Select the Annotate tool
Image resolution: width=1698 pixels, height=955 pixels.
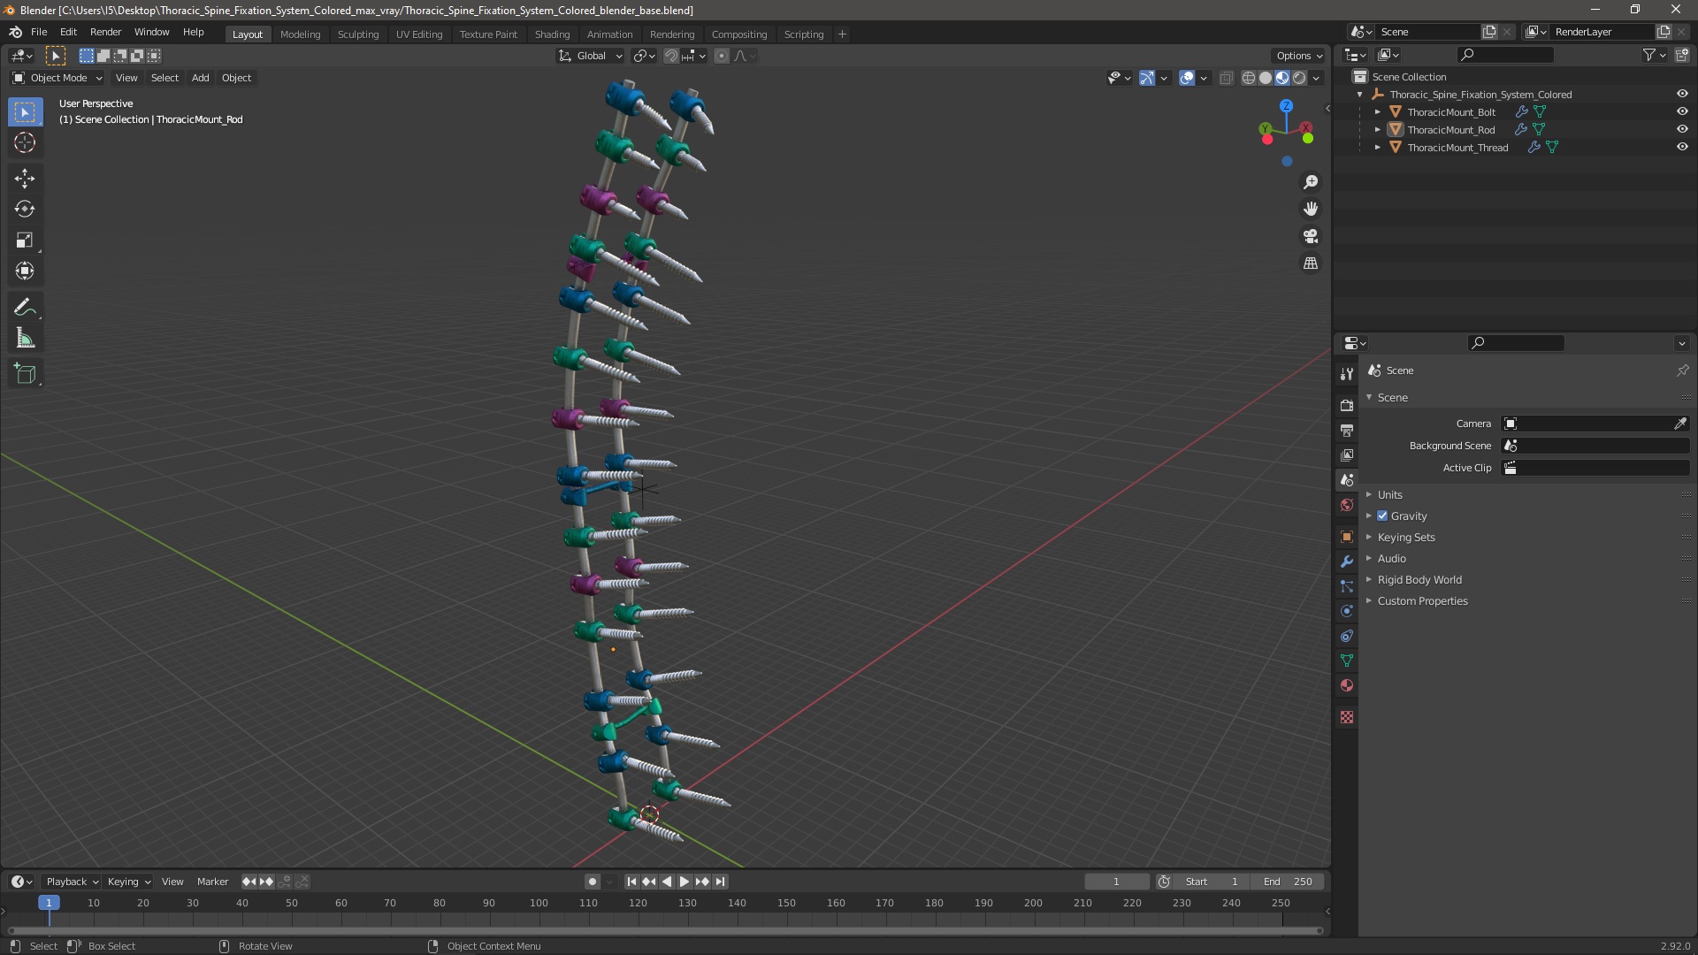pyautogui.click(x=25, y=308)
